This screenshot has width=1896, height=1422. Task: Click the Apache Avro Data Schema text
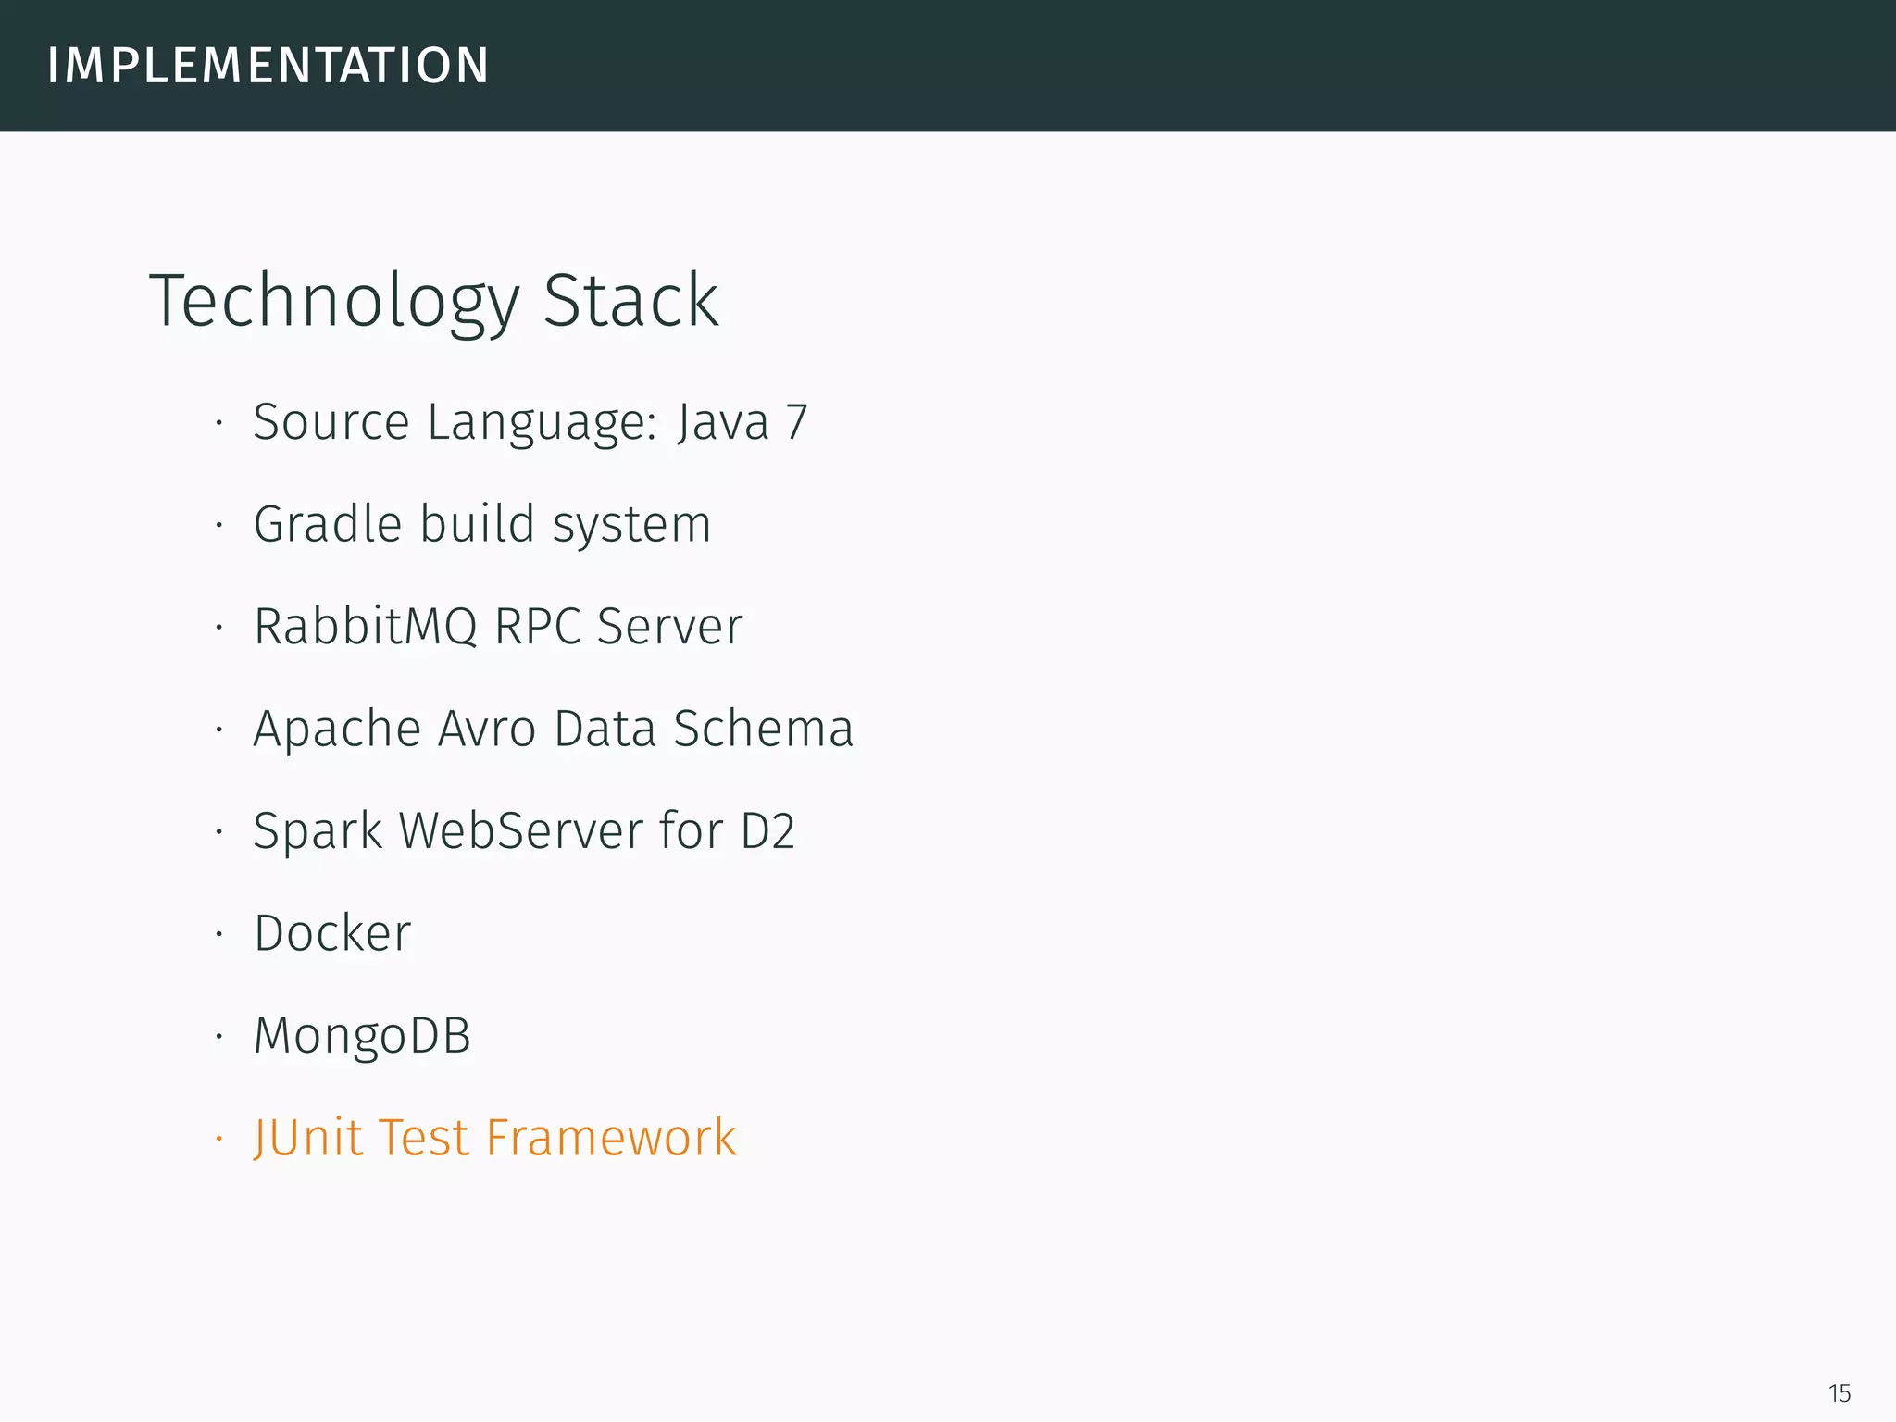click(553, 729)
